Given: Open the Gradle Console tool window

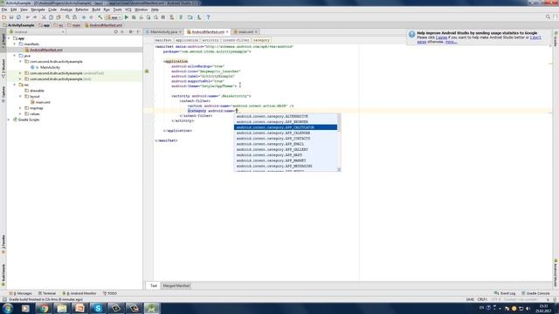Looking at the screenshot, I should [x=535, y=293].
